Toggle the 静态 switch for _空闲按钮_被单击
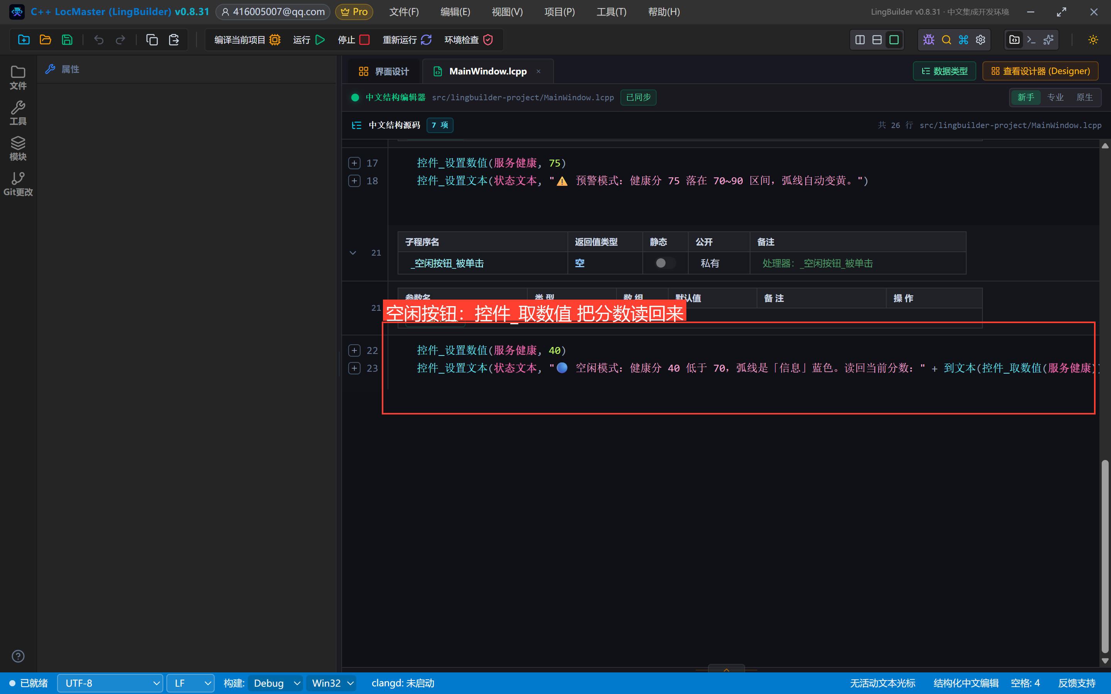This screenshot has width=1111, height=694. click(x=664, y=263)
